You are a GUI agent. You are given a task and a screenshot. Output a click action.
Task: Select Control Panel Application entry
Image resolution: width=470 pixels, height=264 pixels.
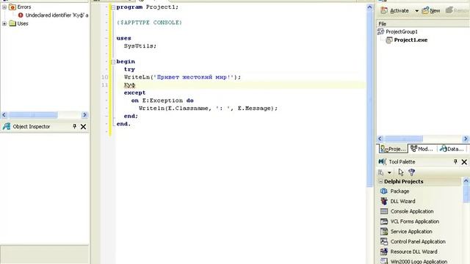click(413, 241)
